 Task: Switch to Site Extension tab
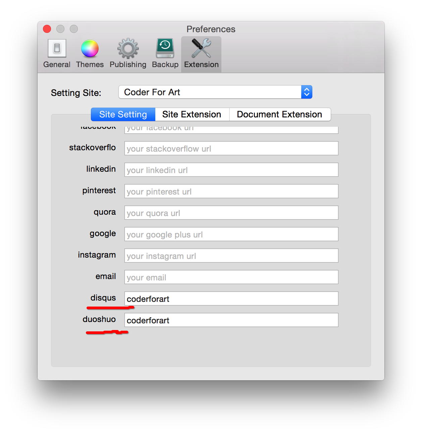point(192,114)
